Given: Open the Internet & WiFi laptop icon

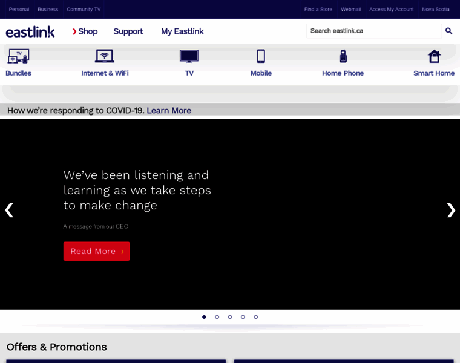Looking at the screenshot, I should pos(105,56).
